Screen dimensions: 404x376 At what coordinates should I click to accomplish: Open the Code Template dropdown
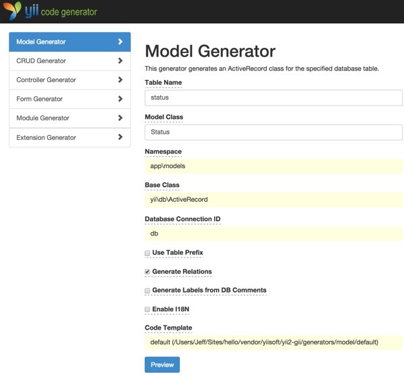tap(273, 342)
